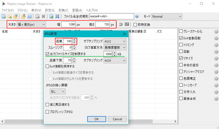Open gear settings for アンシャープマスク
Image resolution: width=219 pixels, height=129 pixels.
pyautogui.click(x=216, y=72)
